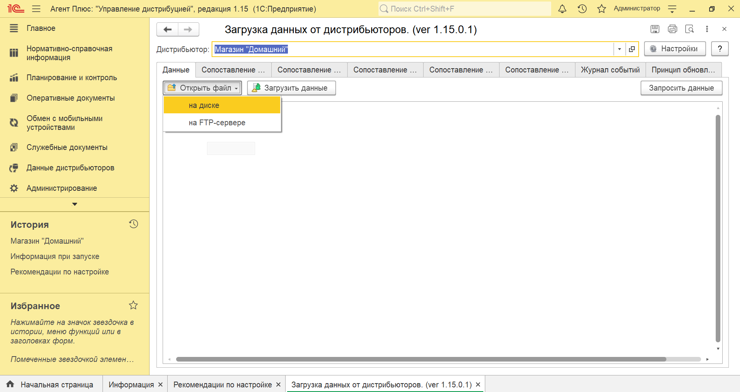Viewport: 740px width, 392px height.
Task: Open history item Информация при запуске
Action: 55,256
